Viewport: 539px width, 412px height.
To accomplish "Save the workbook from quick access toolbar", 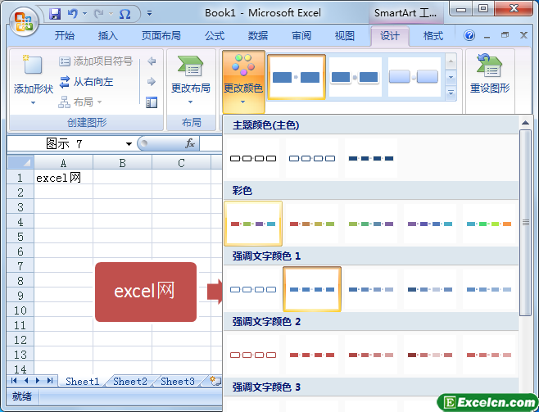I will point(55,14).
